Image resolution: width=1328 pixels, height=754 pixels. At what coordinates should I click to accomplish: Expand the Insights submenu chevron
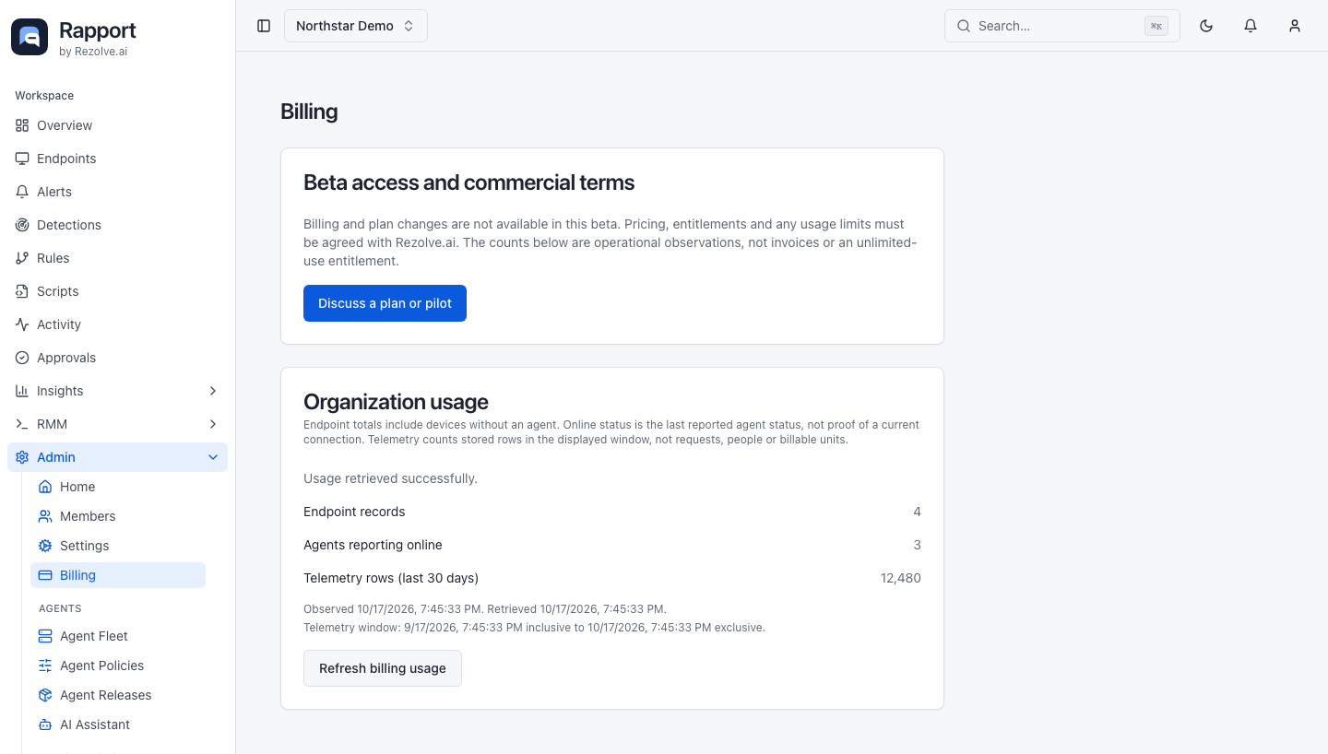(213, 391)
